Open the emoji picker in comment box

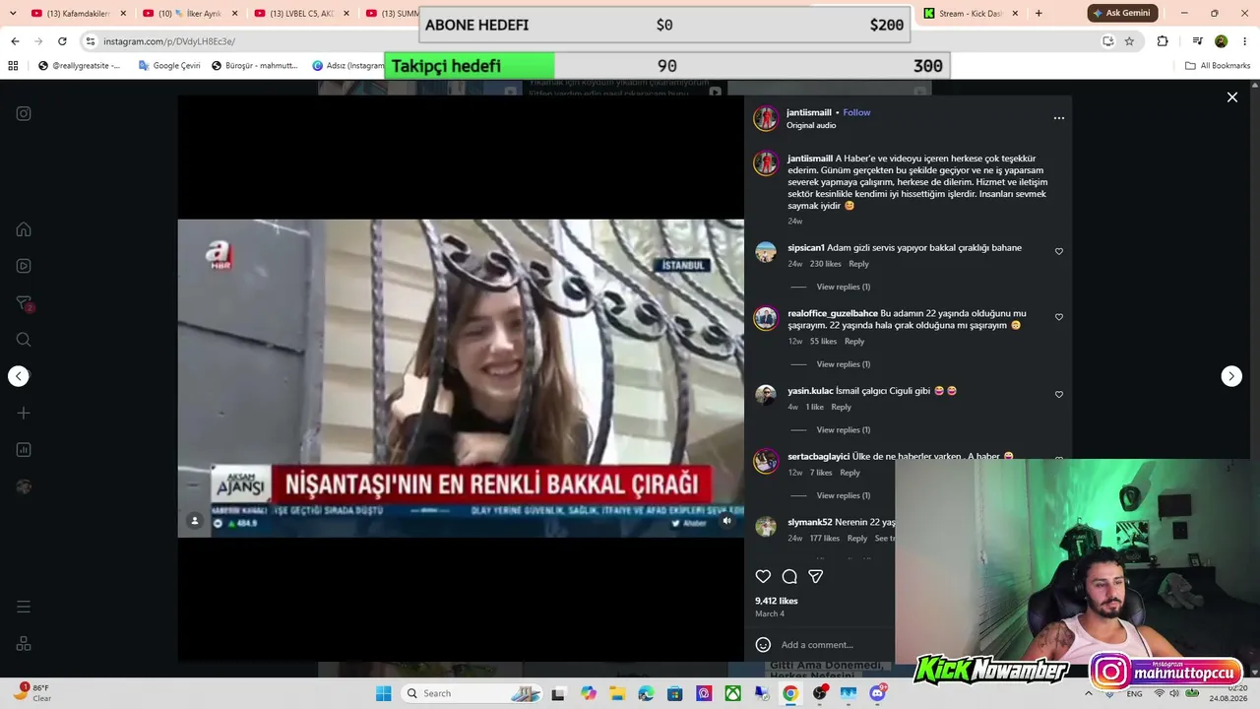[x=763, y=645]
